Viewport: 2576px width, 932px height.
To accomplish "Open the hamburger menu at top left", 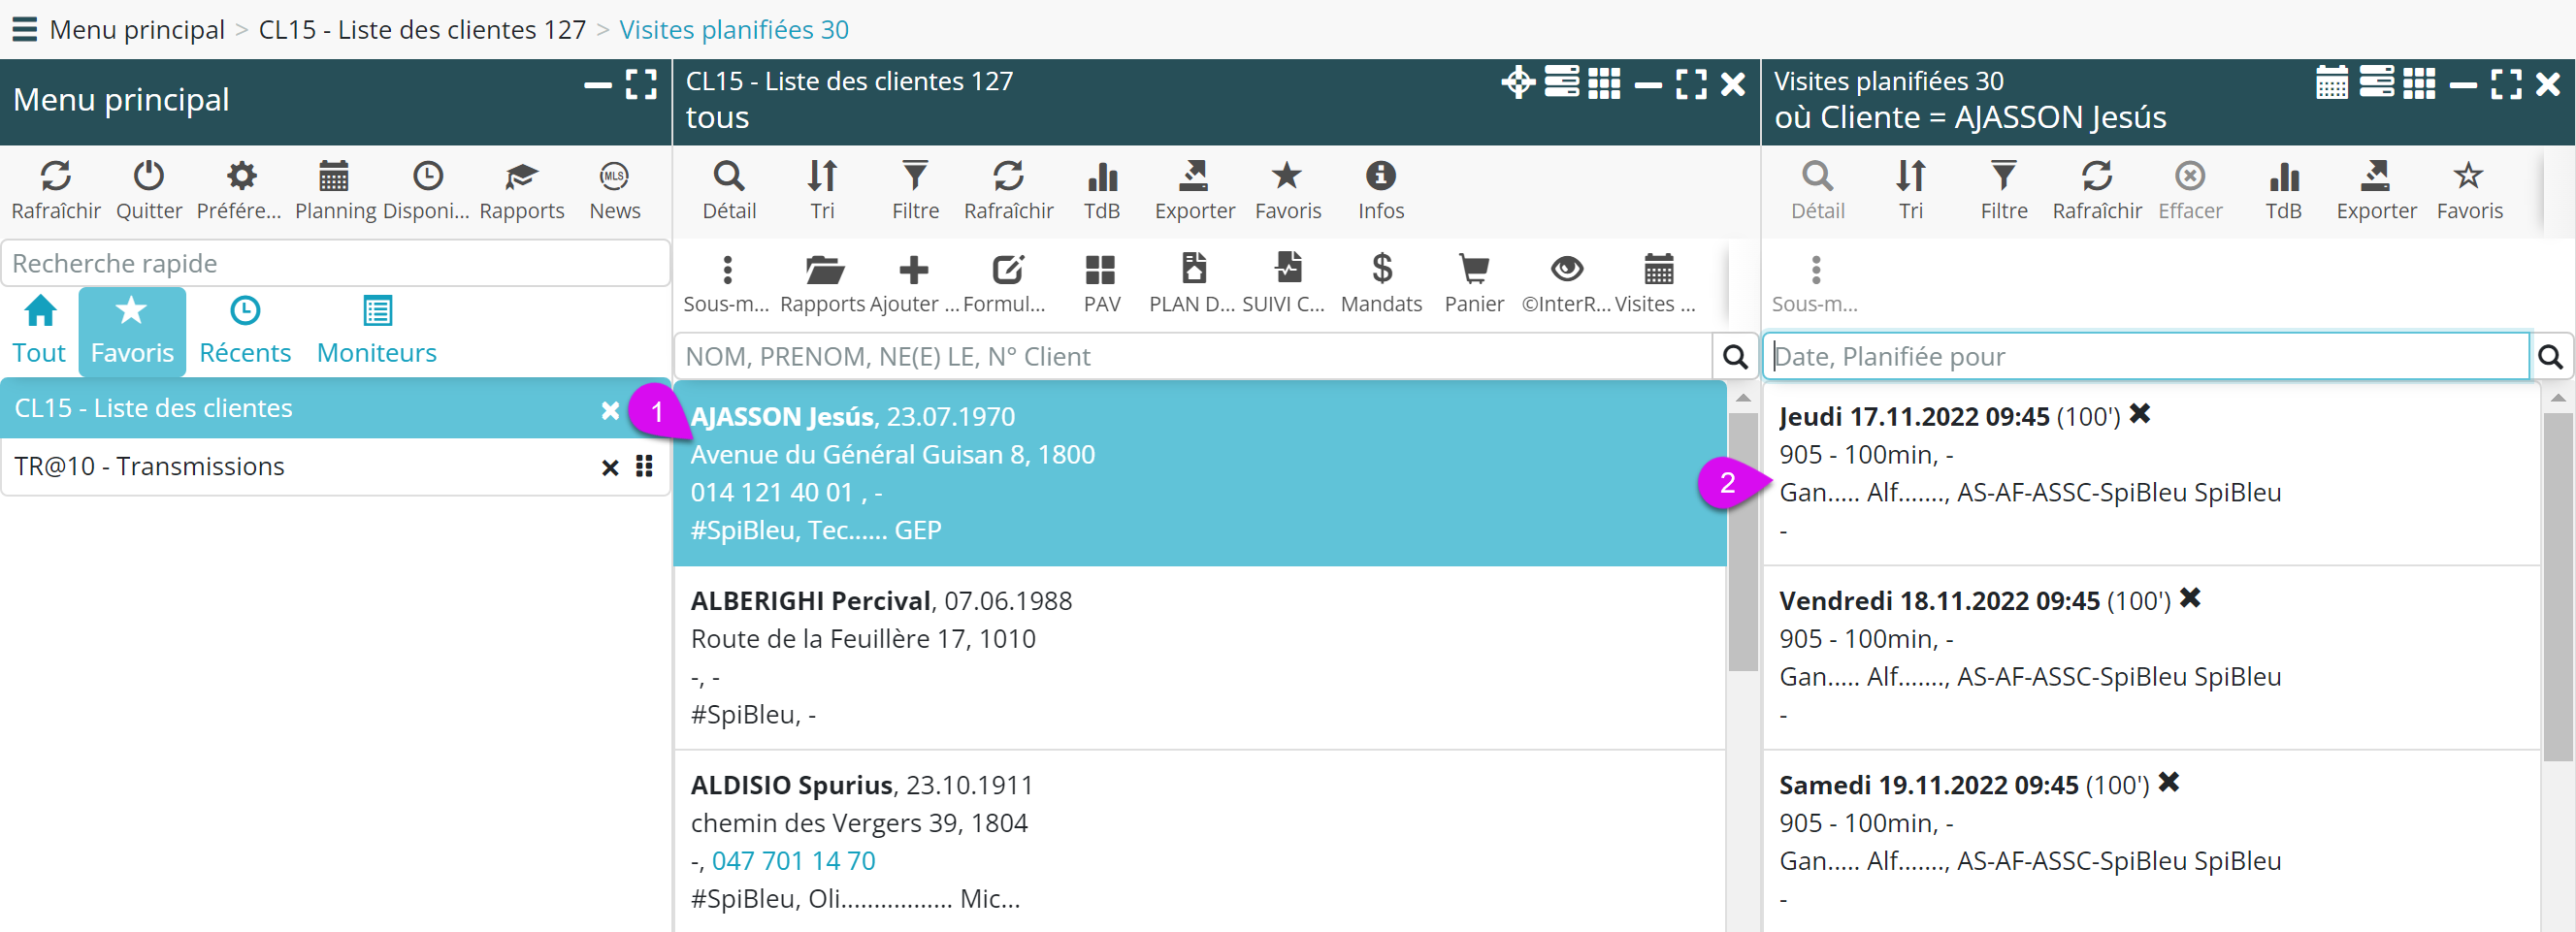I will pyautogui.click(x=24, y=29).
